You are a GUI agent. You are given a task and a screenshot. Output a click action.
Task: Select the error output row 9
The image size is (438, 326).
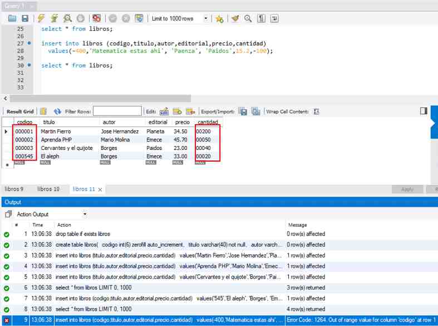(x=220, y=320)
